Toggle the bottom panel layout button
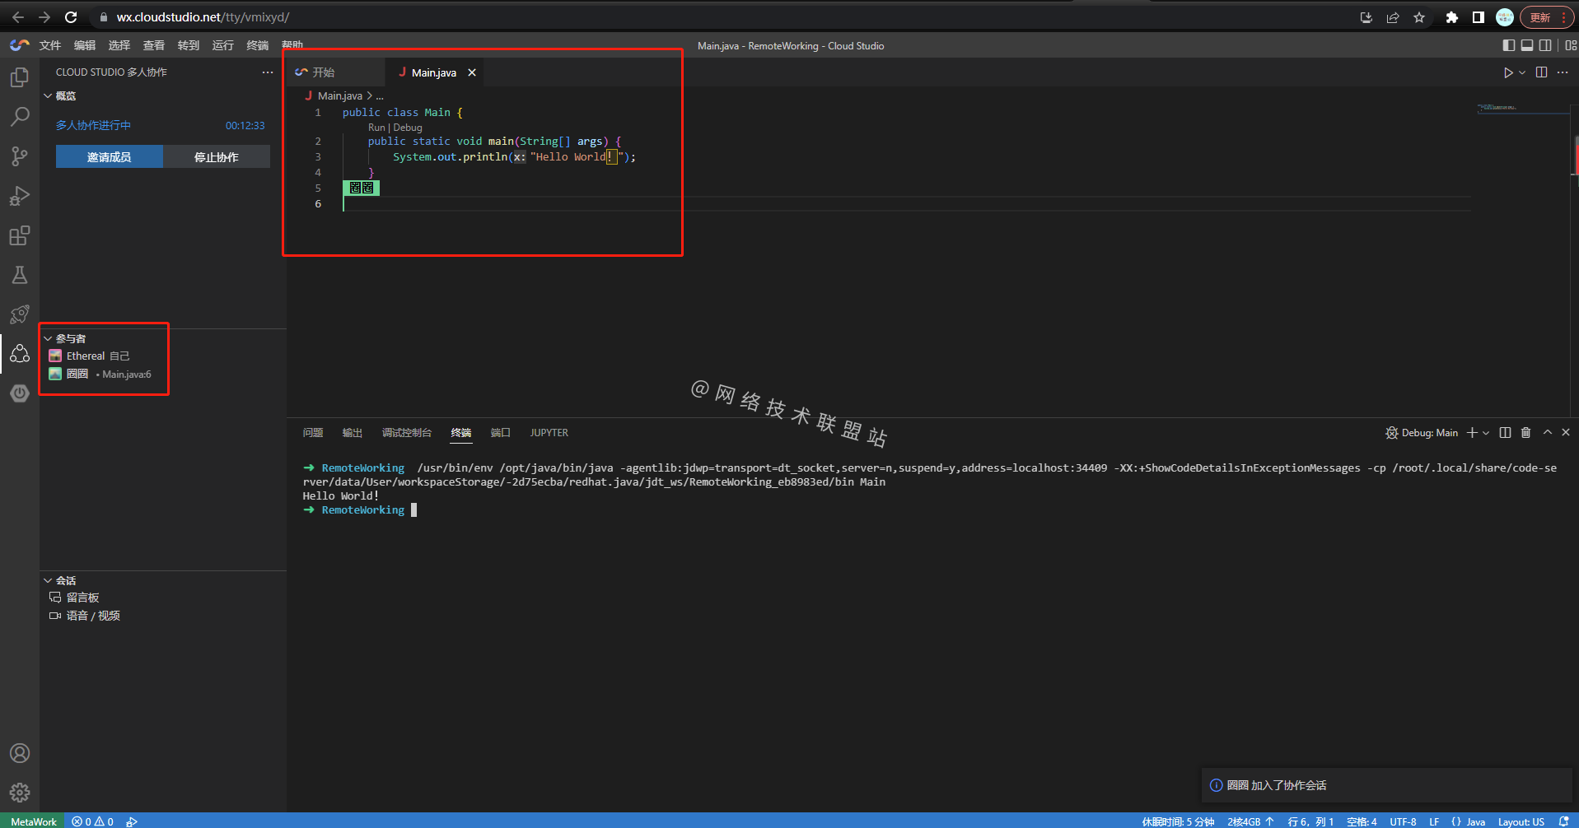Viewport: 1579px width, 828px height. (1526, 45)
